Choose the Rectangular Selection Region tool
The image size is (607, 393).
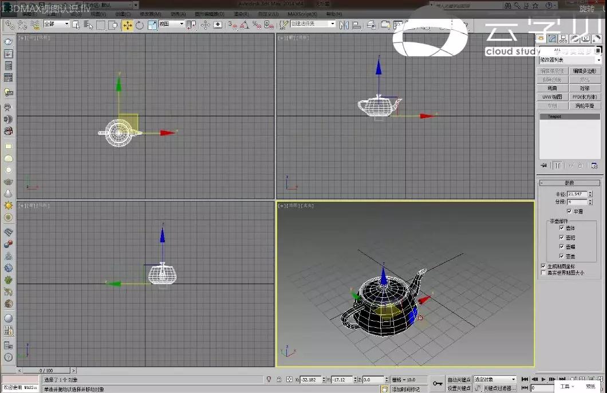coord(101,26)
